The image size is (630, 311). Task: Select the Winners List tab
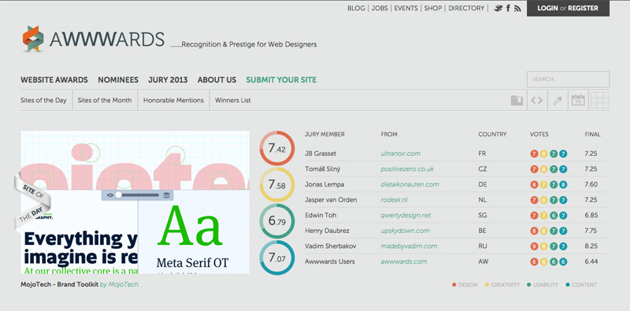point(232,101)
